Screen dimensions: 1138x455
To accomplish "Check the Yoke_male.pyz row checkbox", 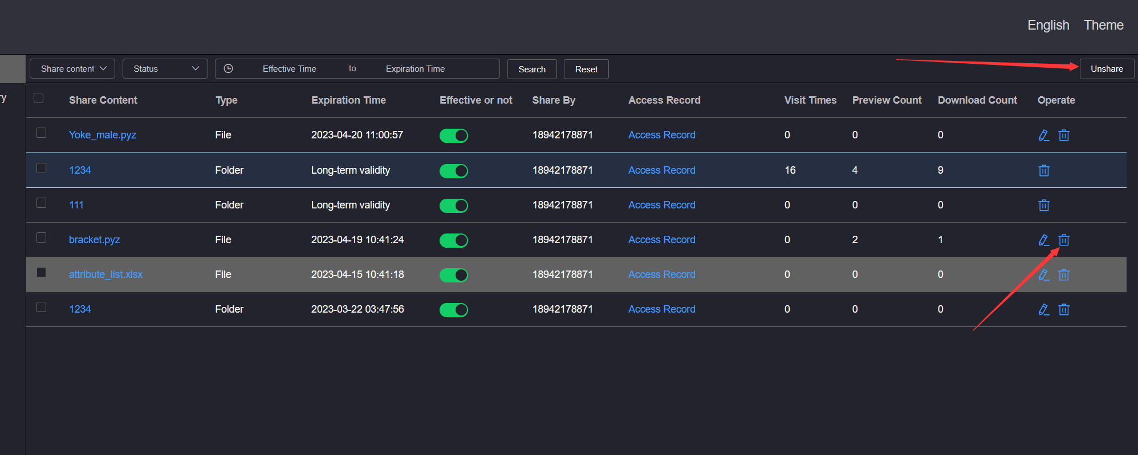I will [x=41, y=133].
